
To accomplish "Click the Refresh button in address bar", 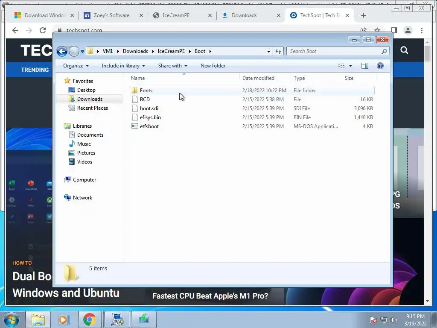I will 278,51.
